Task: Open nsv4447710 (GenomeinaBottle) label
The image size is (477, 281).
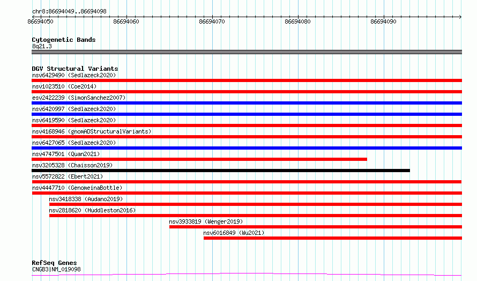Action: [x=77, y=188]
